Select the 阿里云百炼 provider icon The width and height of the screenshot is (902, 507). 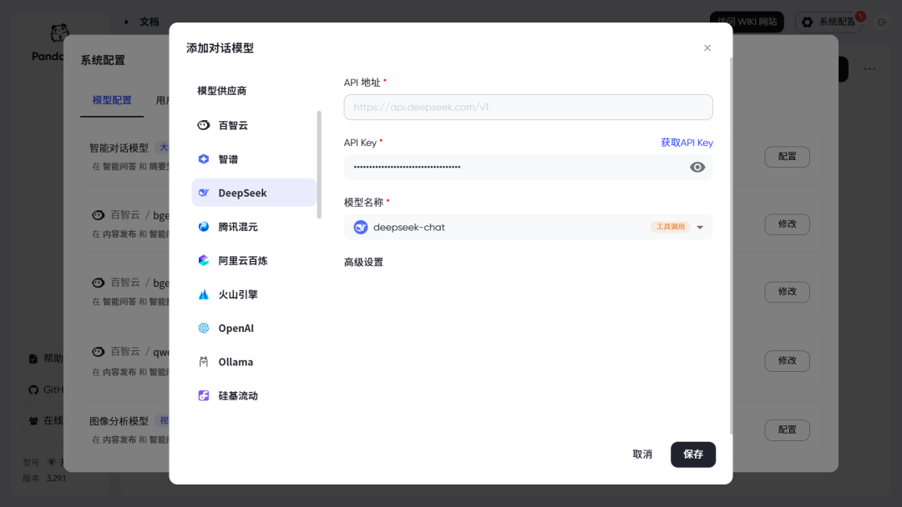(x=204, y=261)
